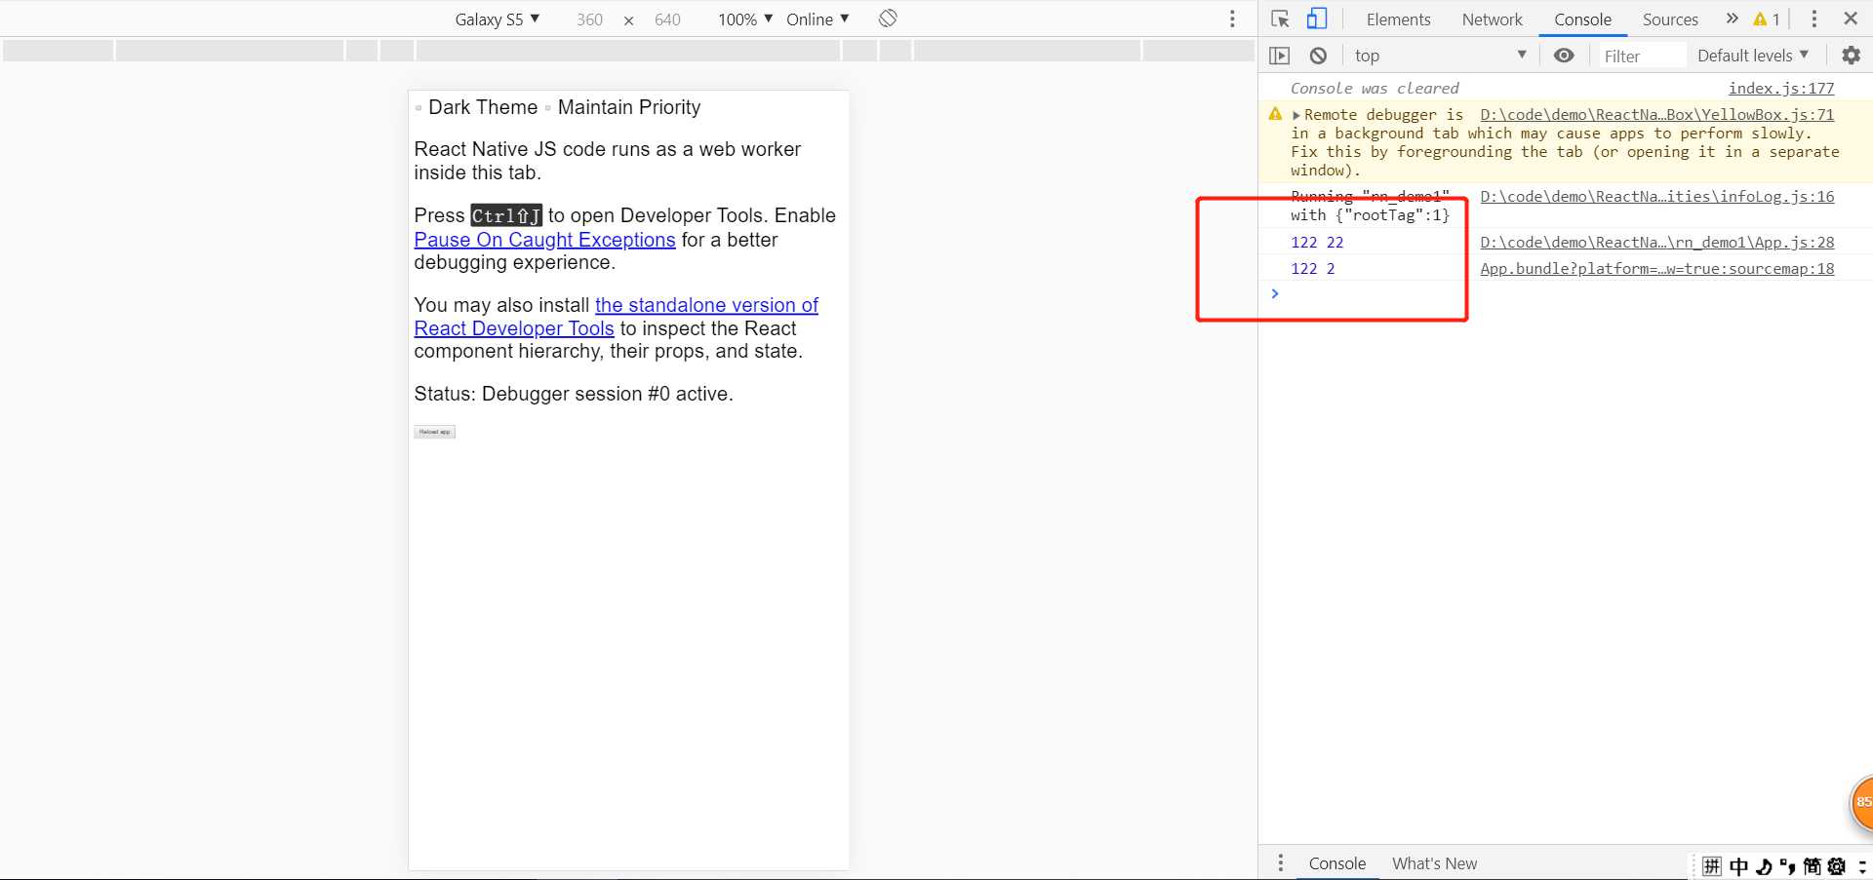Open the Pause On Caught Exceptions link
This screenshot has width=1873, height=880.
pos(544,240)
